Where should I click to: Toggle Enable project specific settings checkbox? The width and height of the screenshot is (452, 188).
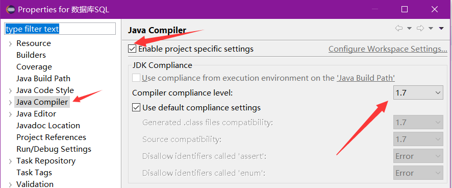pyautogui.click(x=132, y=49)
